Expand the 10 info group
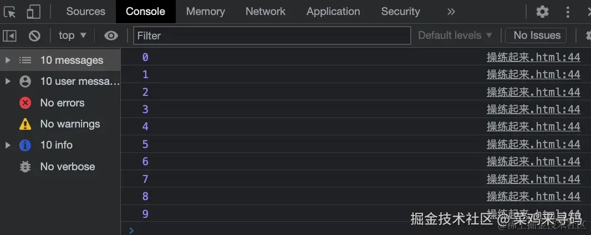Image resolution: width=591 pixels, height=235 pixels. [8, 145]
